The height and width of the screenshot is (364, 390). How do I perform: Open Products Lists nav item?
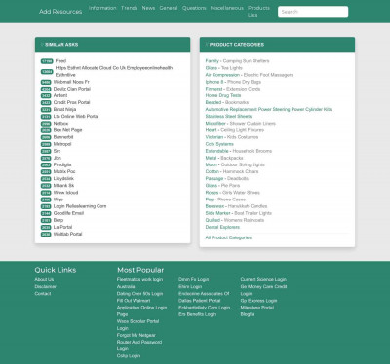click(258, 11)
